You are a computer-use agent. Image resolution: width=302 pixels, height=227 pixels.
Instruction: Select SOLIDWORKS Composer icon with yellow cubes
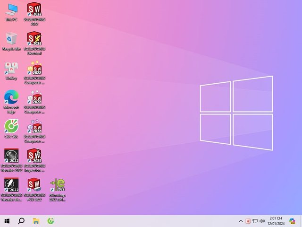pyautogui.click(x=34, y=72)
